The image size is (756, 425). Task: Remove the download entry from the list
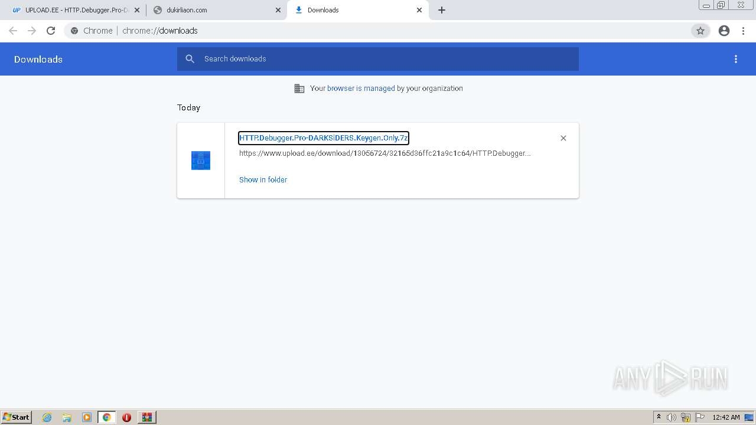point(563,138)
